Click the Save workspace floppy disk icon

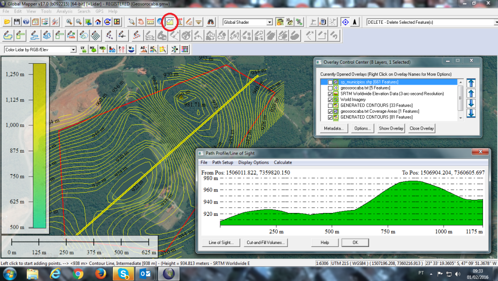17,22
